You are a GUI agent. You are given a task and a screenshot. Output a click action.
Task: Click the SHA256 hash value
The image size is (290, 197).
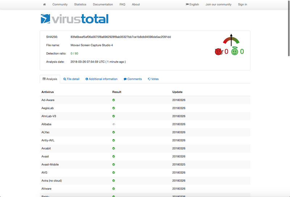[x=121, y=37]
